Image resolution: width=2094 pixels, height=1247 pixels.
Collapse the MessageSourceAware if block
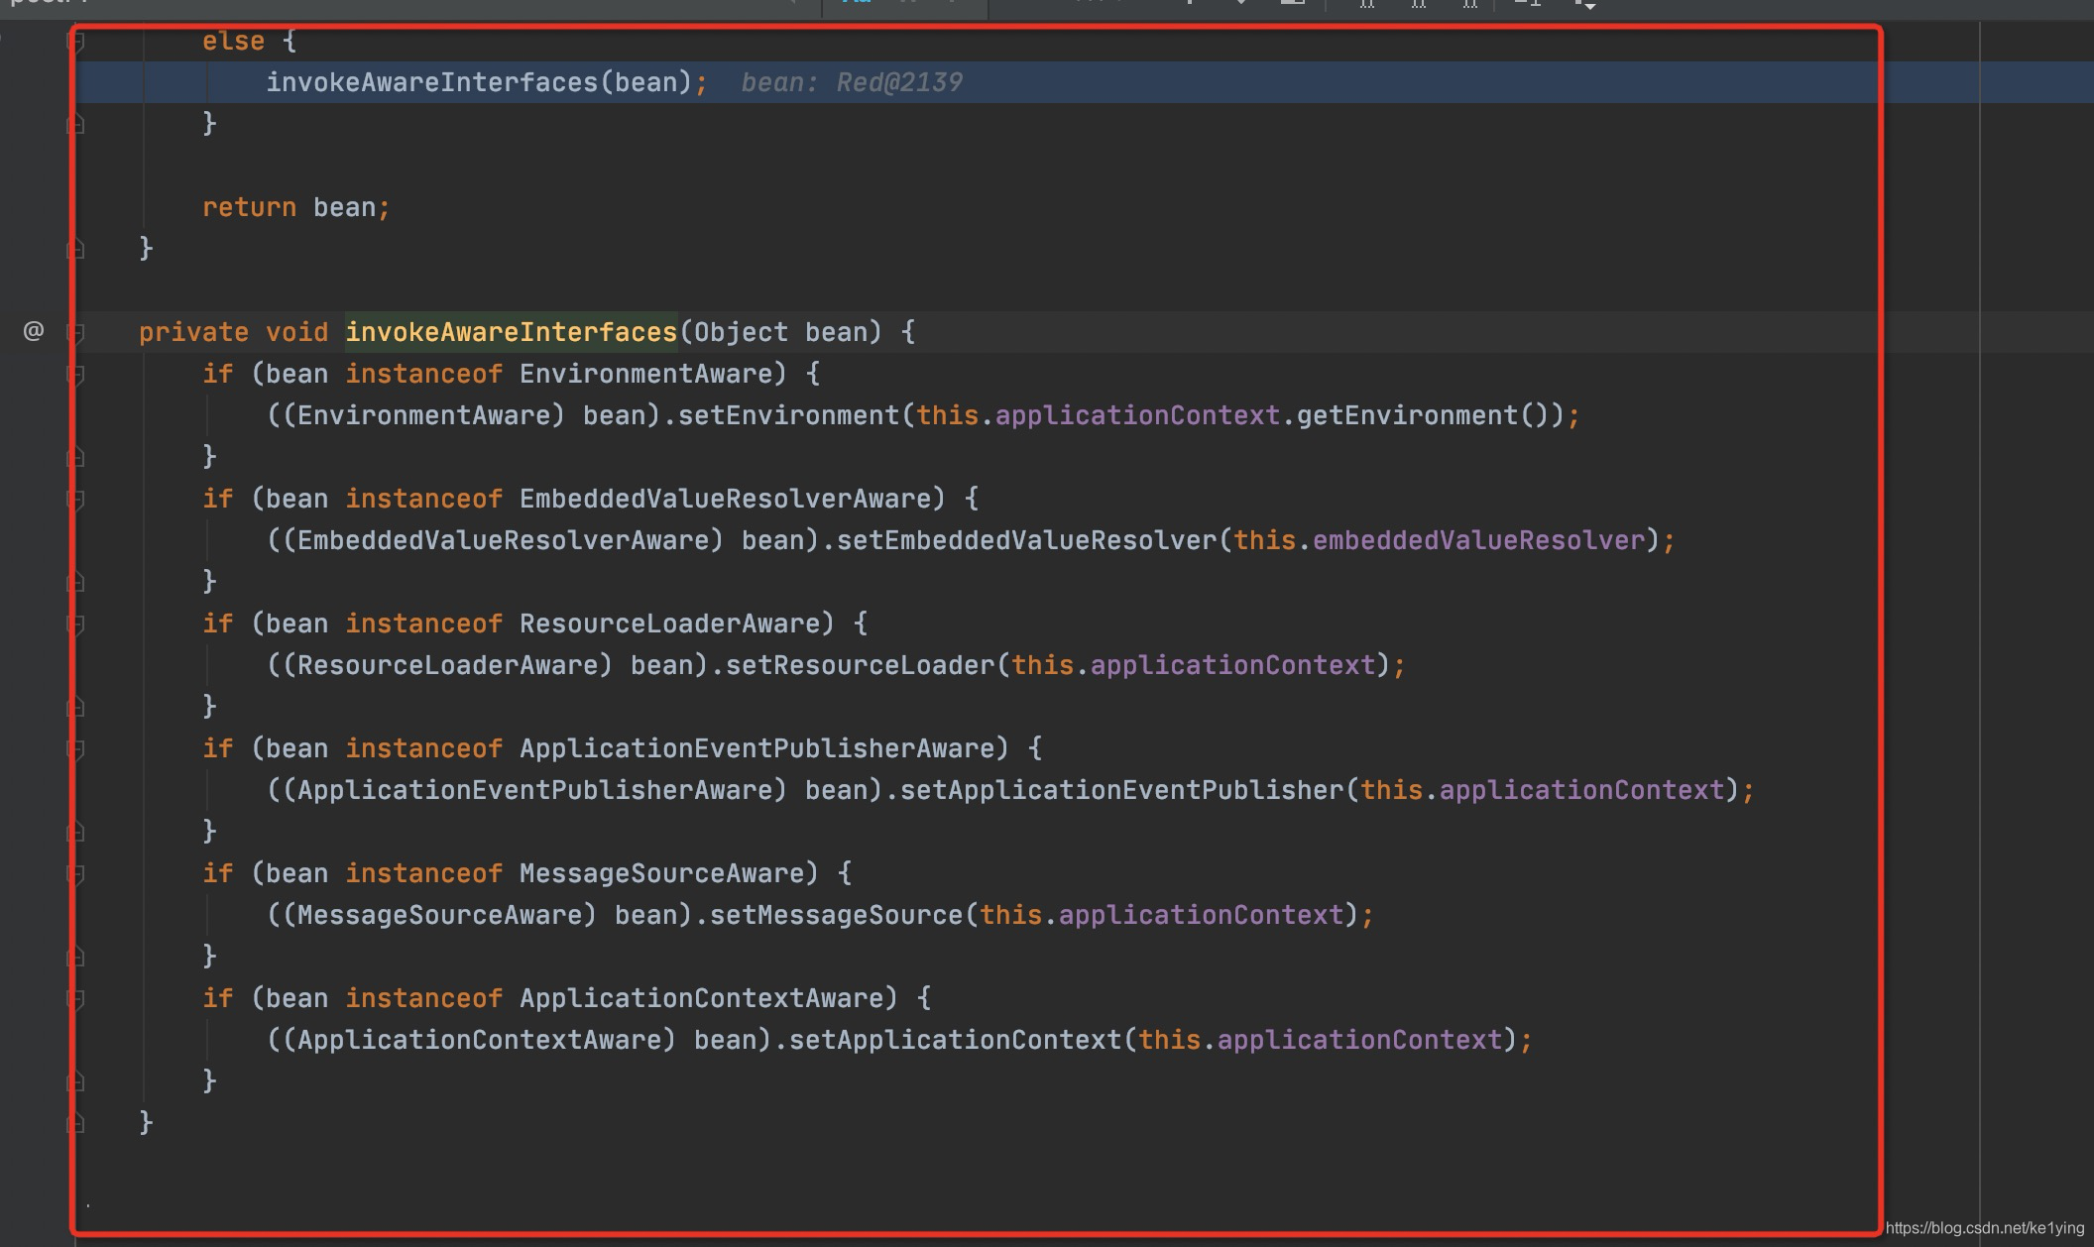[75, 874]
